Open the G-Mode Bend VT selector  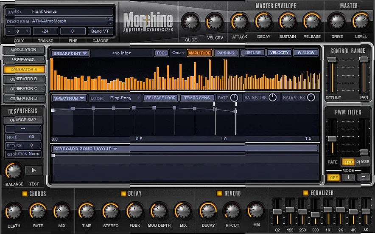[x=100, y=31]
